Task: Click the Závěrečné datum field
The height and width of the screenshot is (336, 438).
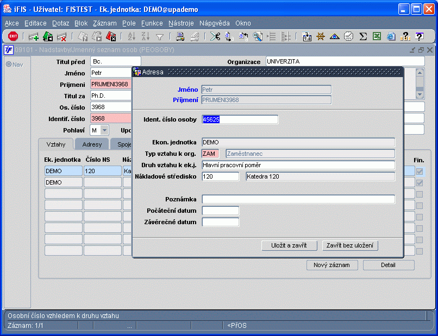Action: point(221,222)
